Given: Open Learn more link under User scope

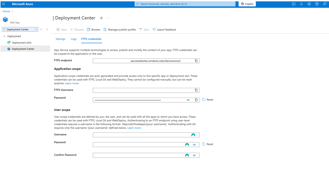Looking at the screenshot, I should click(x=134, y=128).
